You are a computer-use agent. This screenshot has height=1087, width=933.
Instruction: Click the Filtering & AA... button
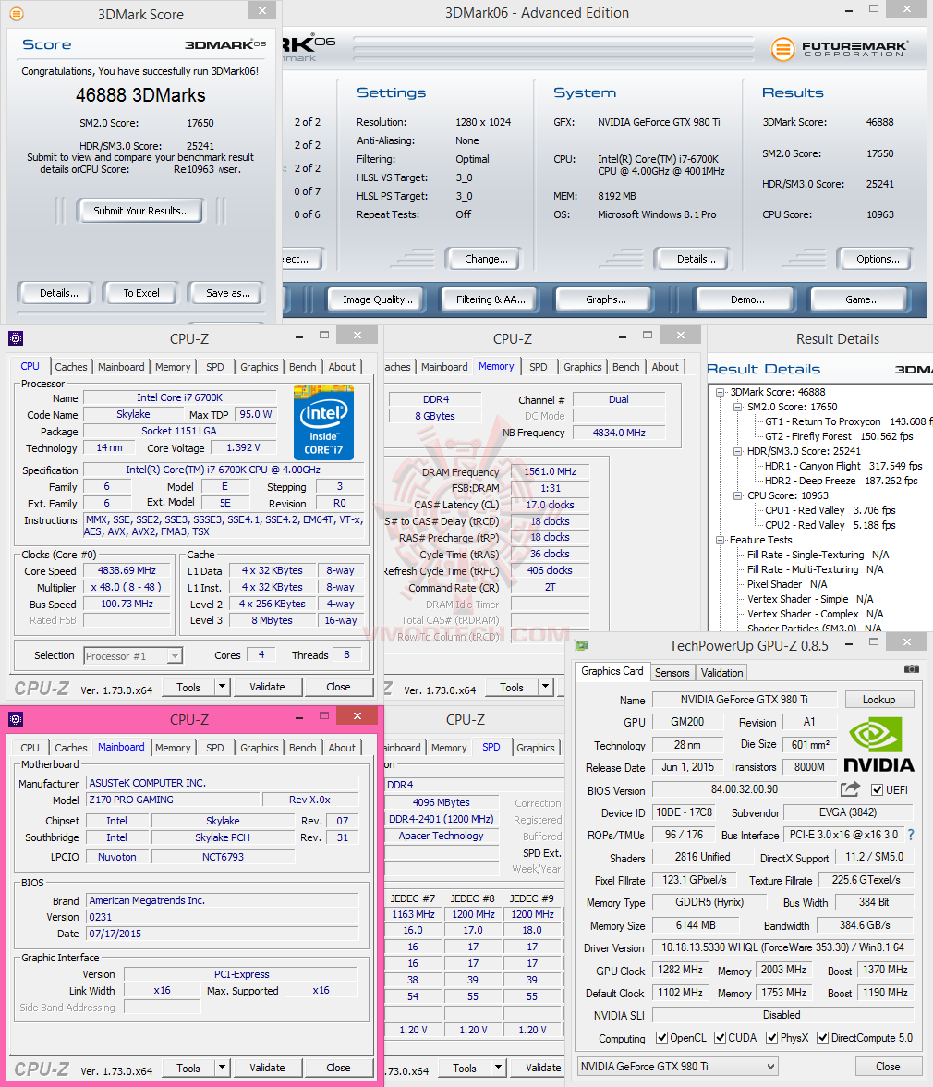491,299
